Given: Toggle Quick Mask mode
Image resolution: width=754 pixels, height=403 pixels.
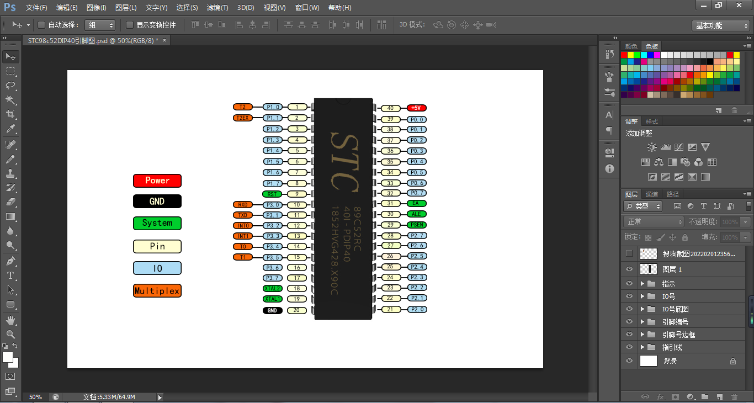Looking at the screenshot, I should click(10, 377).
